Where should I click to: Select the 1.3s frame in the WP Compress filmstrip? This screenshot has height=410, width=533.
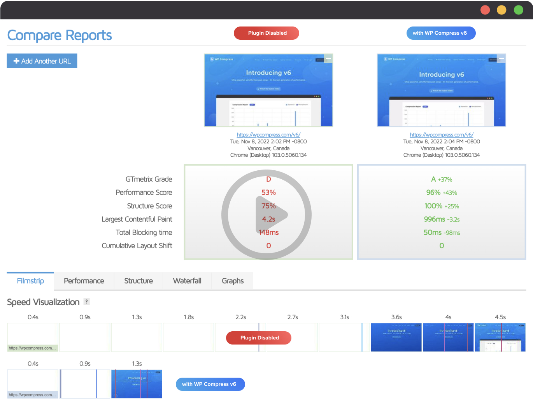click(x=137, y=384)
